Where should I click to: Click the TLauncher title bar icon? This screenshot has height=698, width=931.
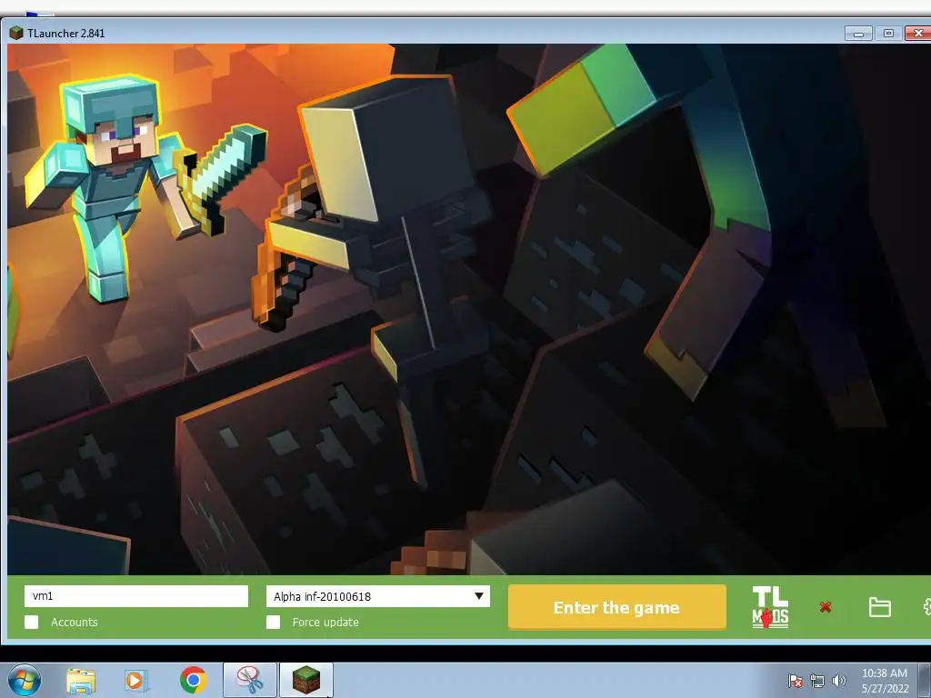click(x=16, y=34)
